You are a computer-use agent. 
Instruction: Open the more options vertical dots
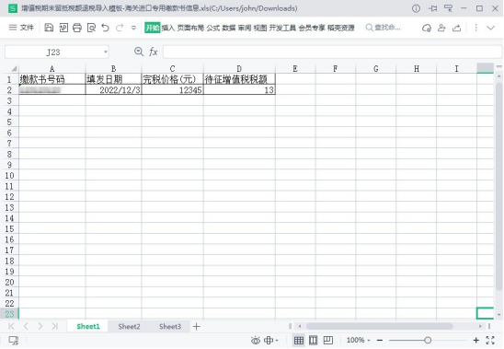pos(475,28)
